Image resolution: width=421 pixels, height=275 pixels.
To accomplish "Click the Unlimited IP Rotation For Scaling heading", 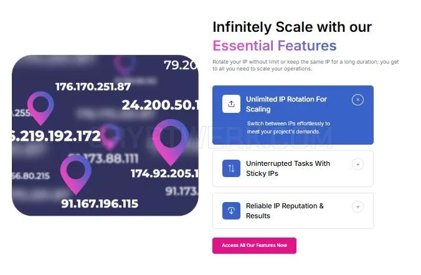I will [286, 104].
